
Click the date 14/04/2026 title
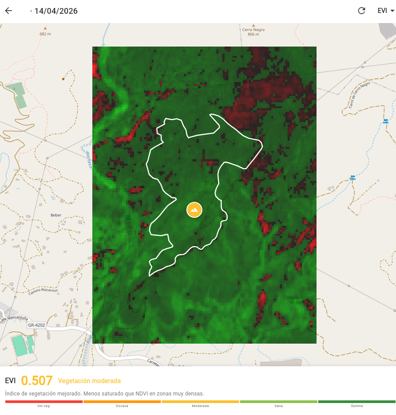tap(56, 11)
